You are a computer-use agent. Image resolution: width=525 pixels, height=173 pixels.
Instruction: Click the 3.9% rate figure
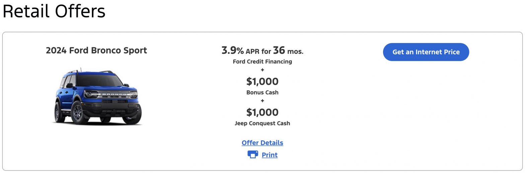(x=233, y=50)
